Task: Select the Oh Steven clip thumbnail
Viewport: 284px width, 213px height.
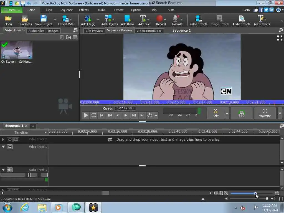Action: [x=17, y=50]
